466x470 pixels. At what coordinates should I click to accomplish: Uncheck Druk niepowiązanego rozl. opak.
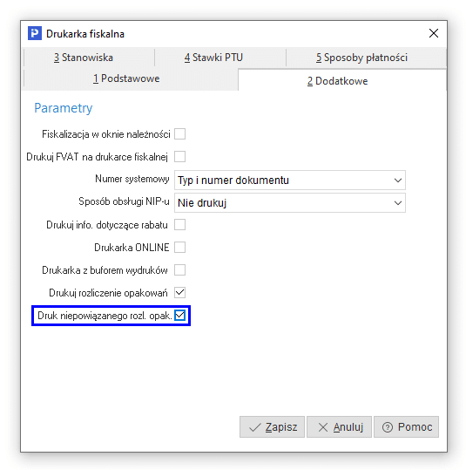tap(179, 316)
